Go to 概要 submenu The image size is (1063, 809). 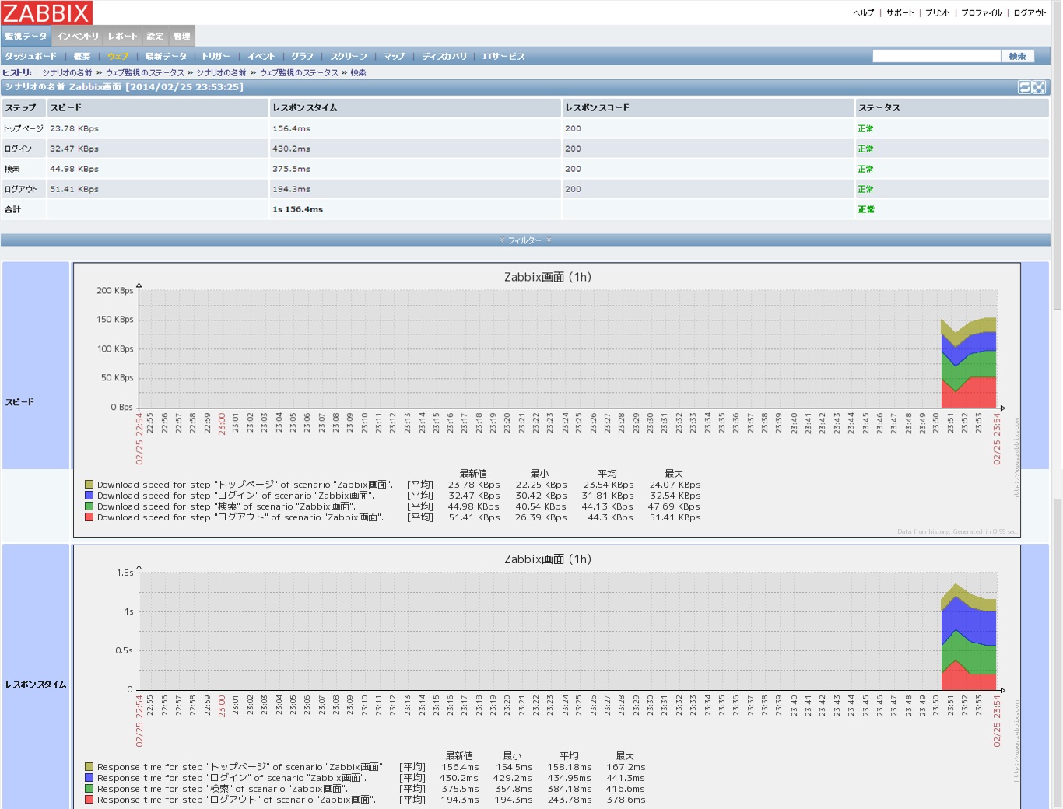click(82, 56)
